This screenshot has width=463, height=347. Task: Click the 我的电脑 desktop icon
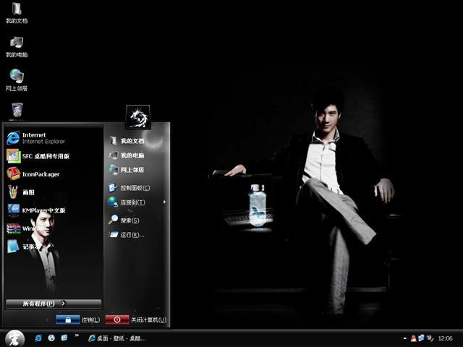coord(17,46)
